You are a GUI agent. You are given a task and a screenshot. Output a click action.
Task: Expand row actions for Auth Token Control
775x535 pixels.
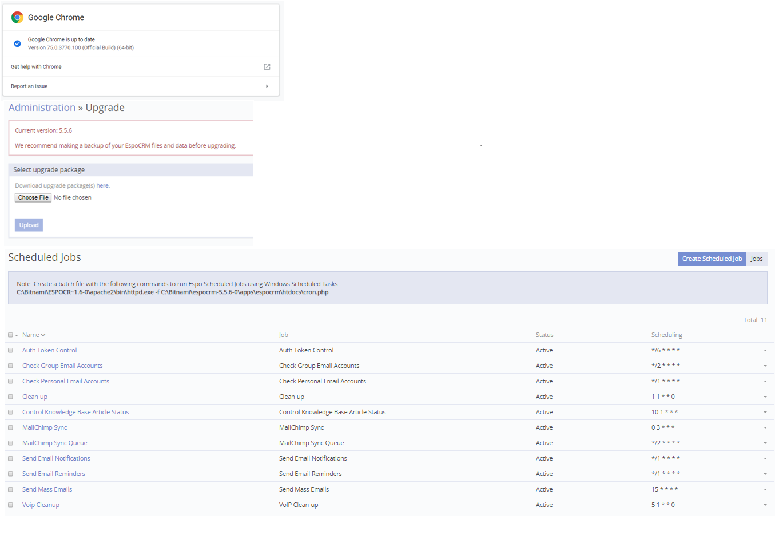(765, 351)
